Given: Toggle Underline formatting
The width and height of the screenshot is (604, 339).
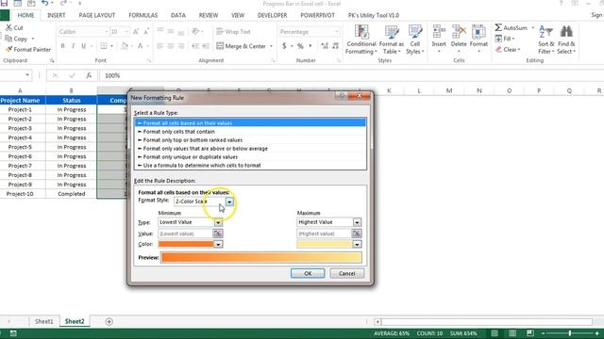Looking at the screenshot, I should click(x=84, y=46).
